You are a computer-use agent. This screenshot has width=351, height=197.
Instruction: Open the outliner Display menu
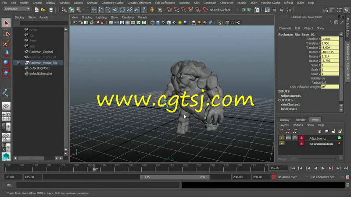coord(19,17)
